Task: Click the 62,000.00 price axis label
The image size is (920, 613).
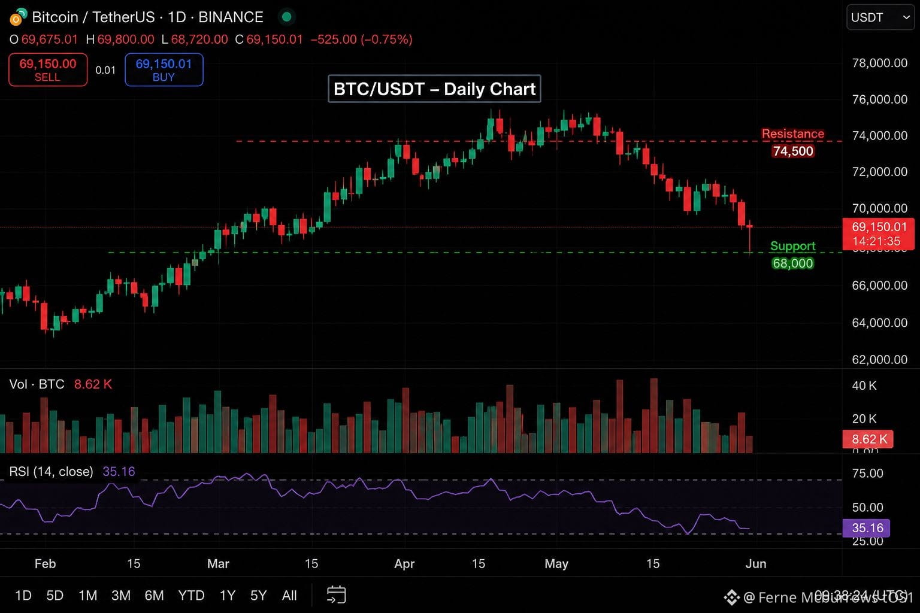Action: [x=879, y=360]
